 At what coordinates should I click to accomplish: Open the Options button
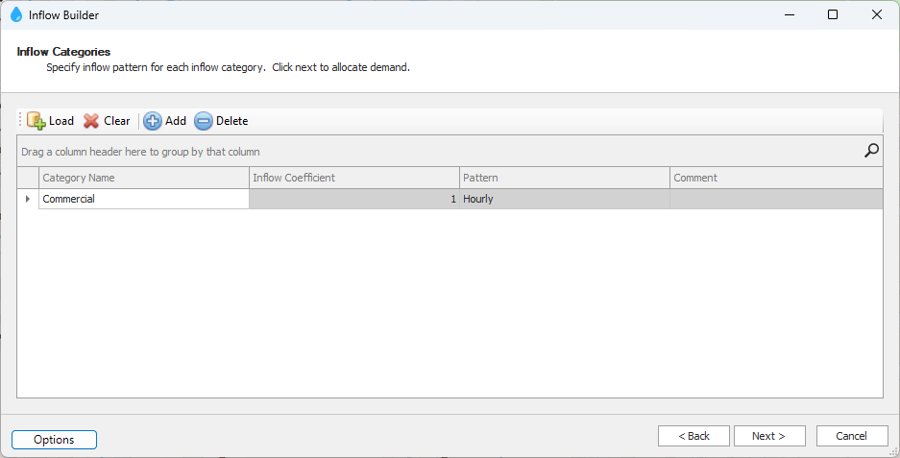[54, 440]
